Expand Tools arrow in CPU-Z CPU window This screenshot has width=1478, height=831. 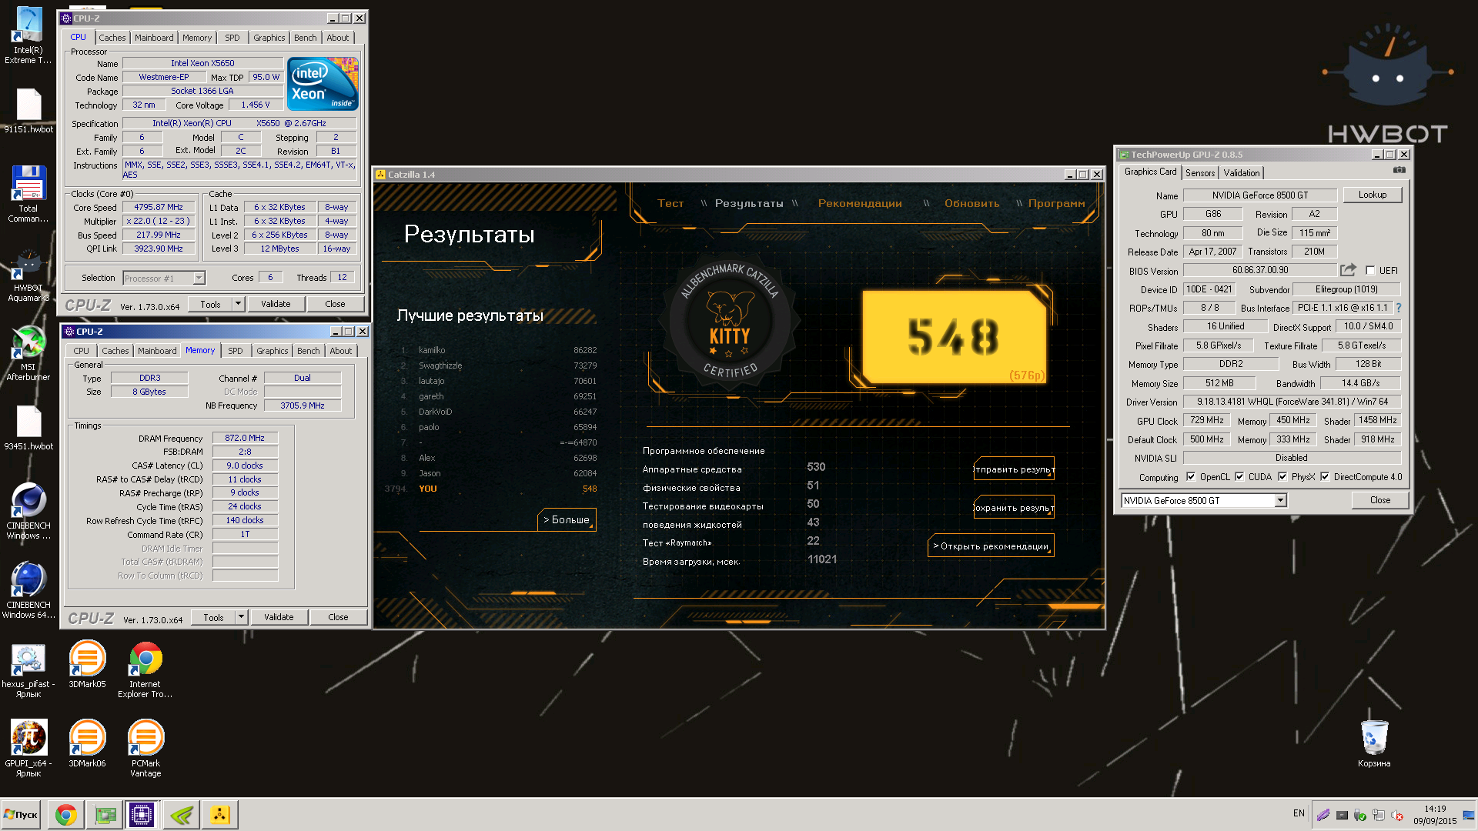(238, 304)
